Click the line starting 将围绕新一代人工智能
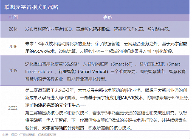The width and height of the screenshot is (192, 139). click(106, 120)
